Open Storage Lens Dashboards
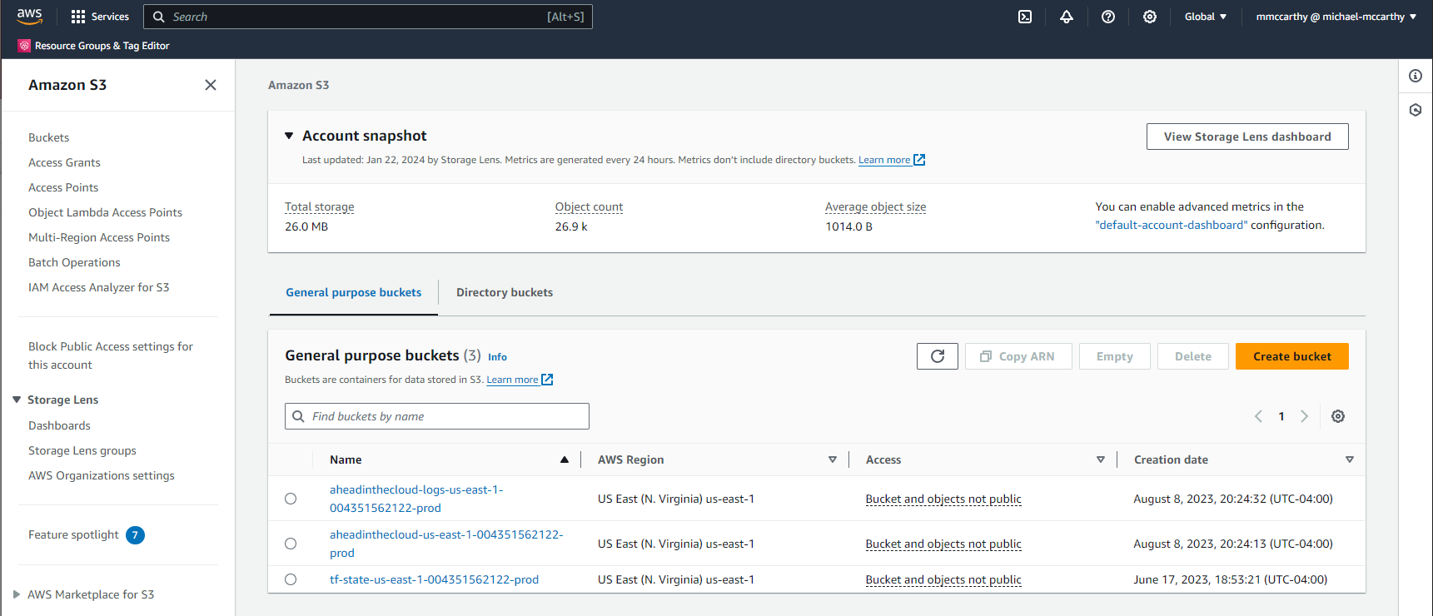The width and height of the screenshot is (1433, 616). coord(59,425)
